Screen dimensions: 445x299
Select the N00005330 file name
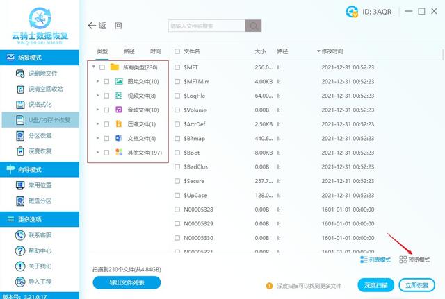click(198, 238)
